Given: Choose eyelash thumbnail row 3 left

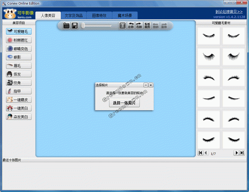Looking at the screenshot, I should coord(209,77).
